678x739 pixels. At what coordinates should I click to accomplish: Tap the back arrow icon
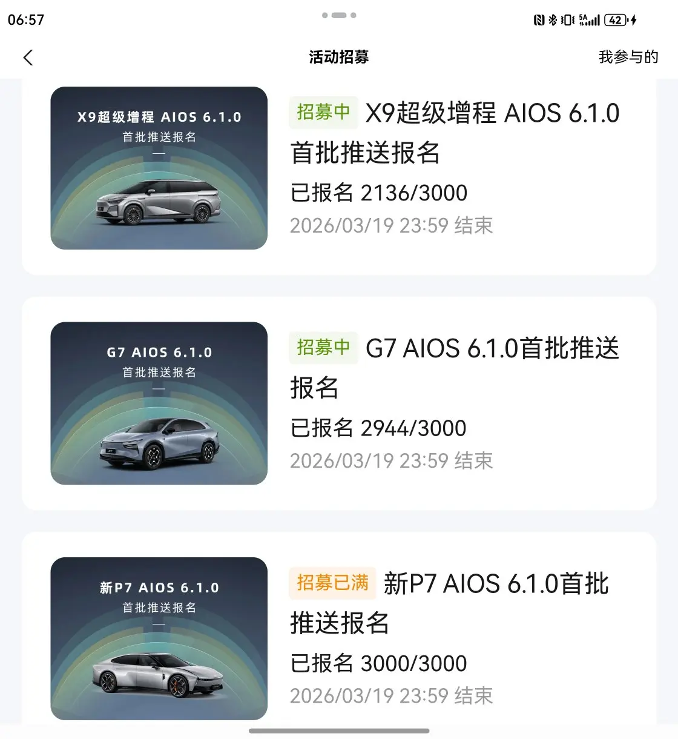coord(28,58)
